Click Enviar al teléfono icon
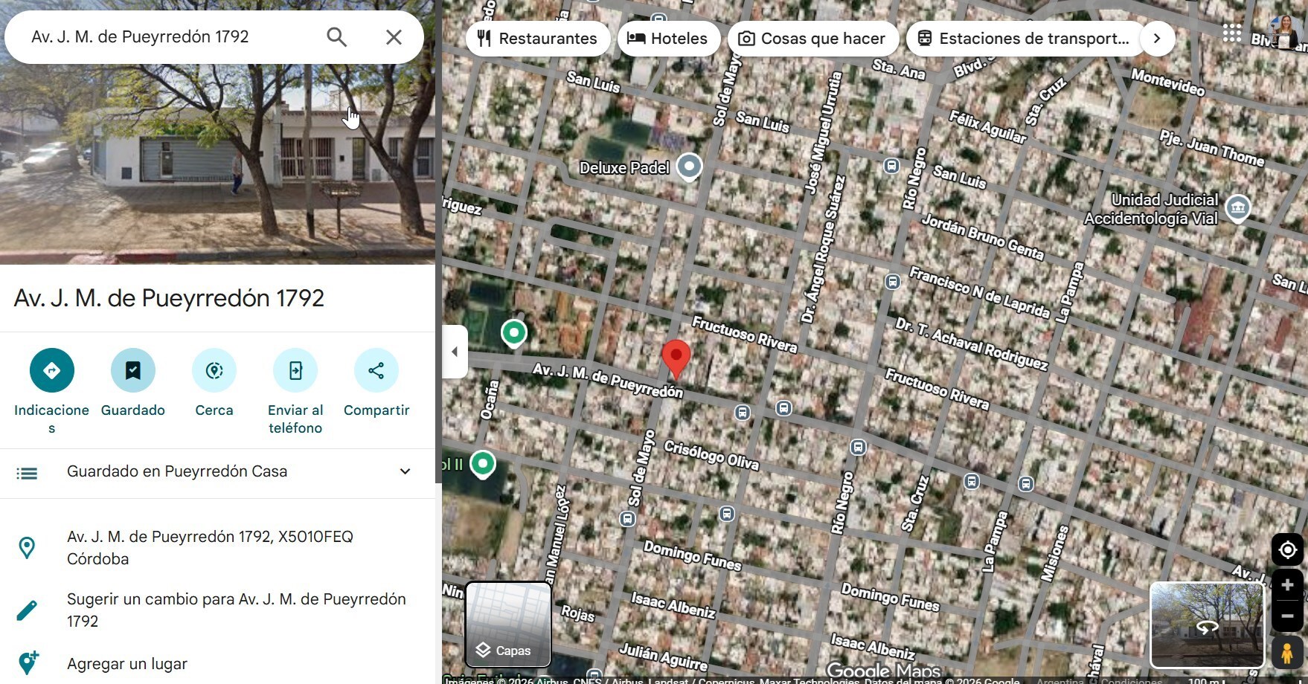Viewport: 1308px width, 684px height. (295, 370)
